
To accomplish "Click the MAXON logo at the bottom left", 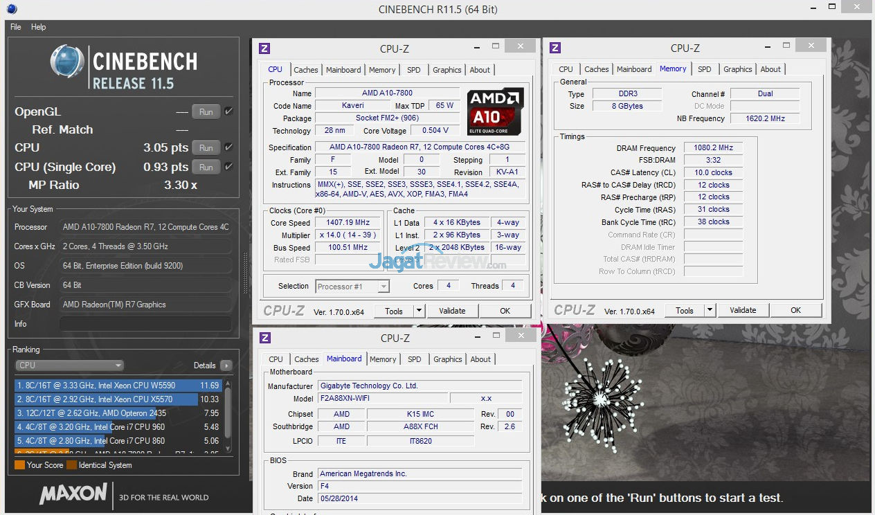I will pyautogui.click(x=73, y=494).
